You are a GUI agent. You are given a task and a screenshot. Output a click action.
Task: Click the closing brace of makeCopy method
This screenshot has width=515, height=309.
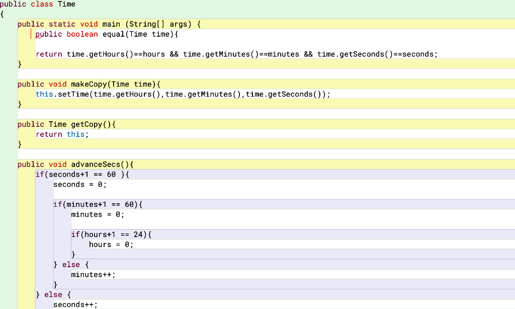coord(20,104)
